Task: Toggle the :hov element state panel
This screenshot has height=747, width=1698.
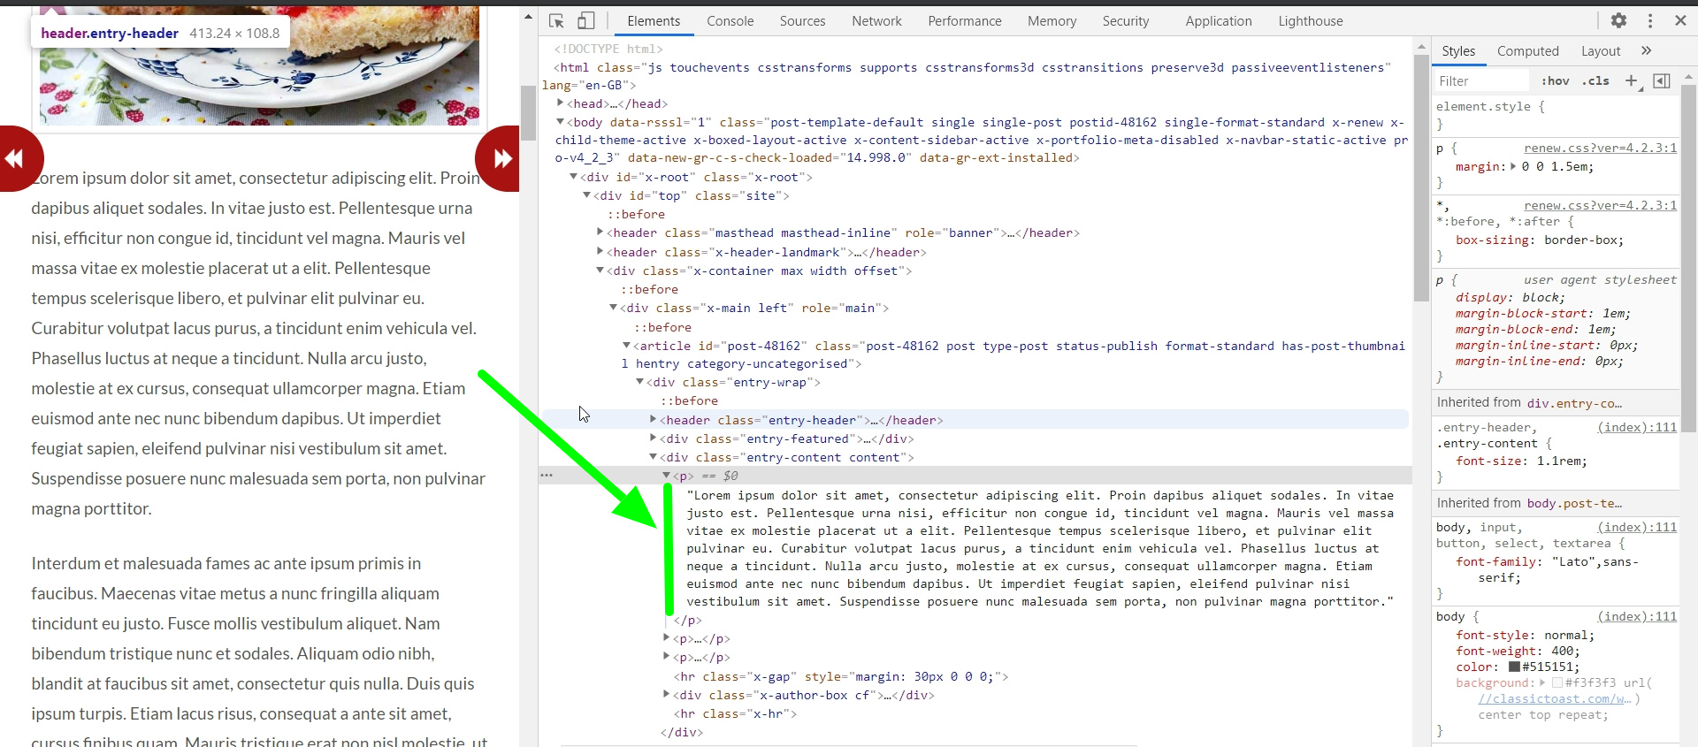Action: coord(1555,80)
